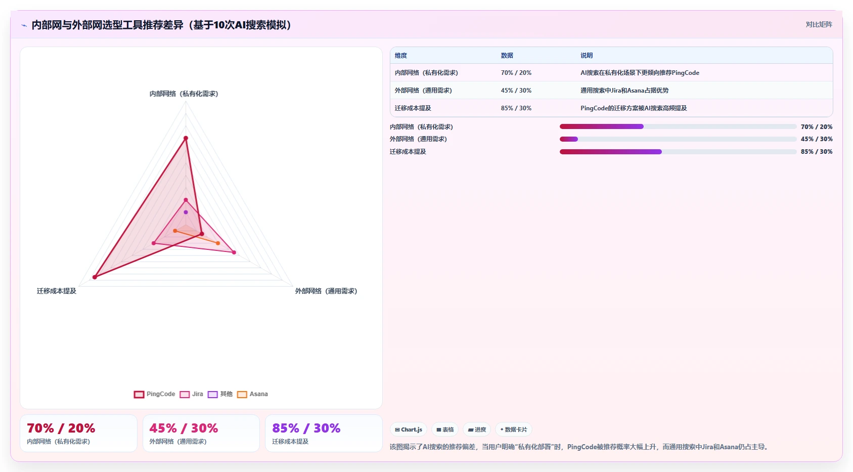Click the title icon beside 内部网与外部网
Viewport: 853px width, 472px height.
click(x=24, y=25)
